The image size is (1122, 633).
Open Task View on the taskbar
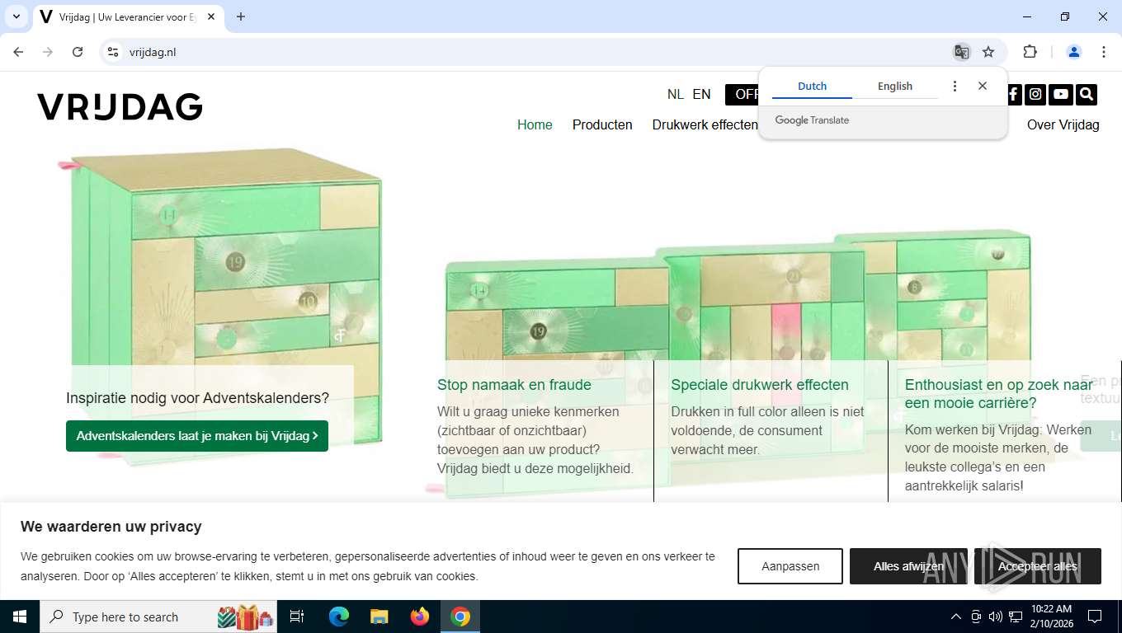(297, 617)
